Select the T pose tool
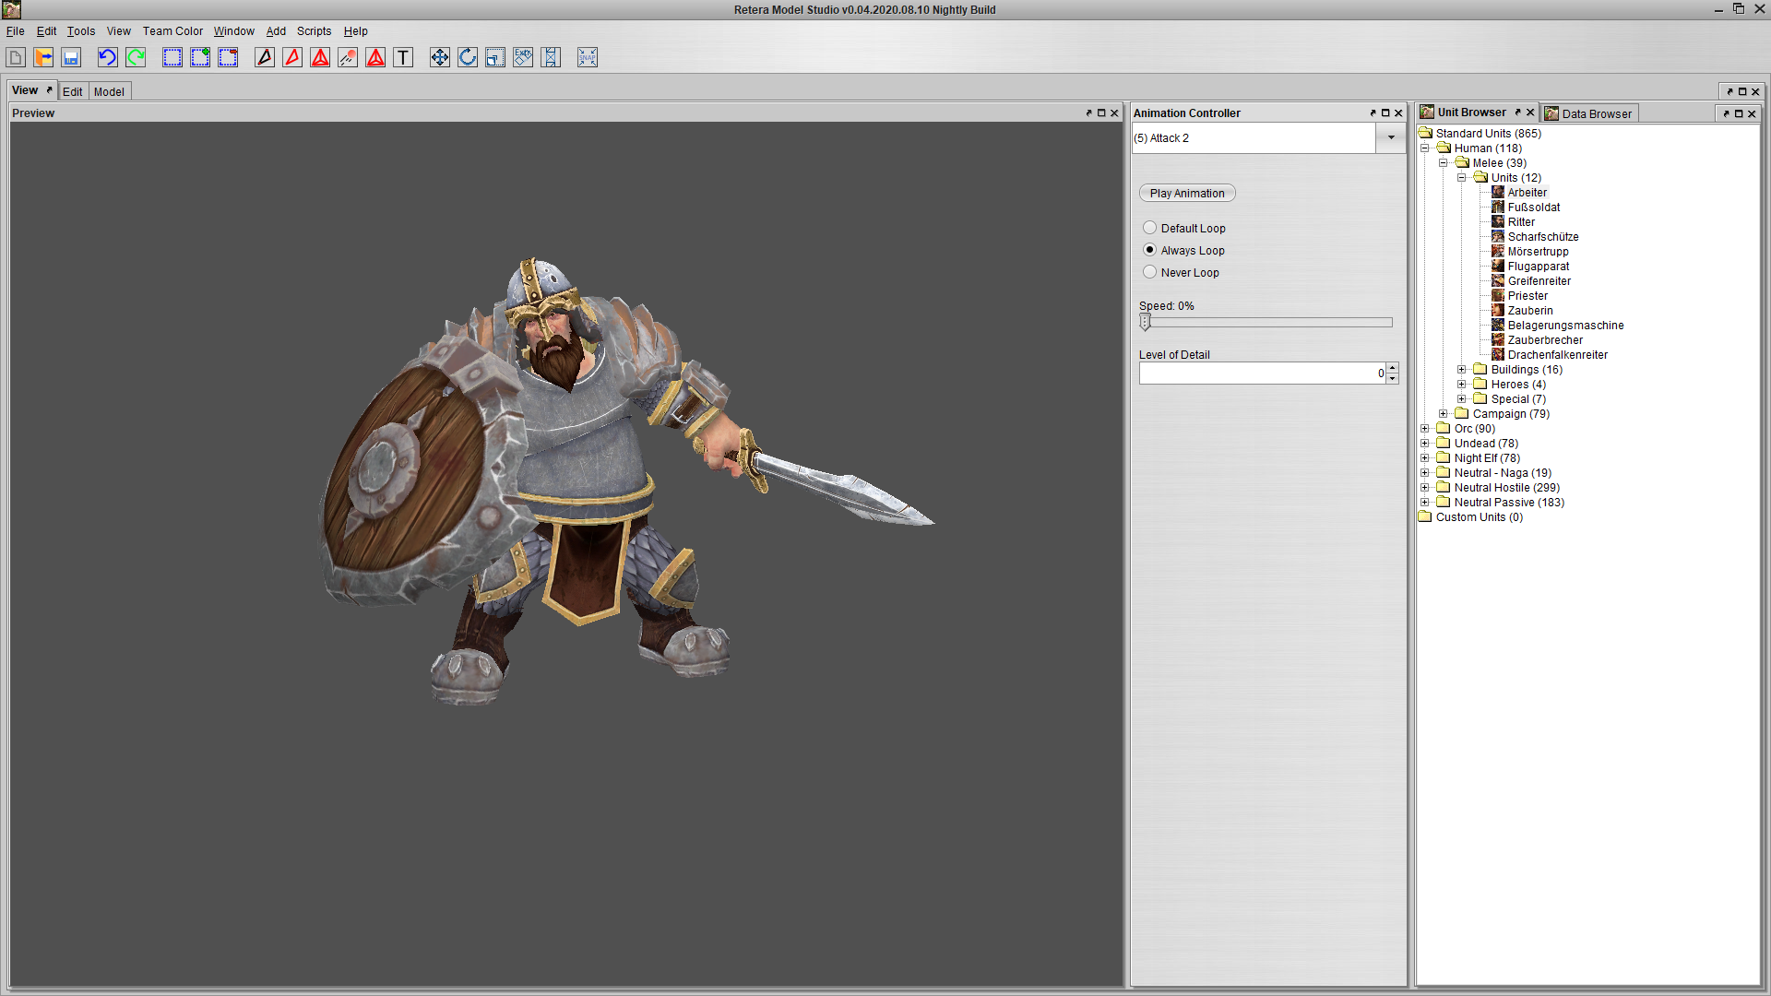This screenshot has height=996, width=1771. (x=403, y=57)
